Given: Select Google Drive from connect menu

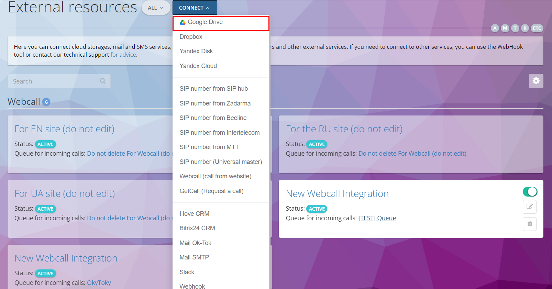Looking at the screenshot, I should click(x=205, y=22).
